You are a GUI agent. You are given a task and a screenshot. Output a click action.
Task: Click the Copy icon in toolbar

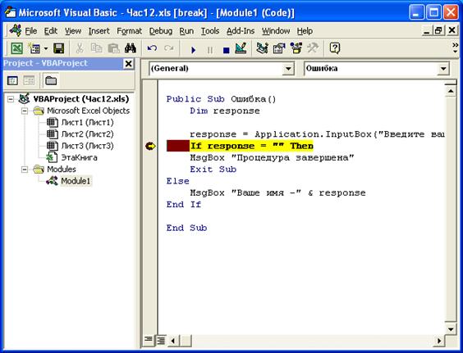pos(97,48)
